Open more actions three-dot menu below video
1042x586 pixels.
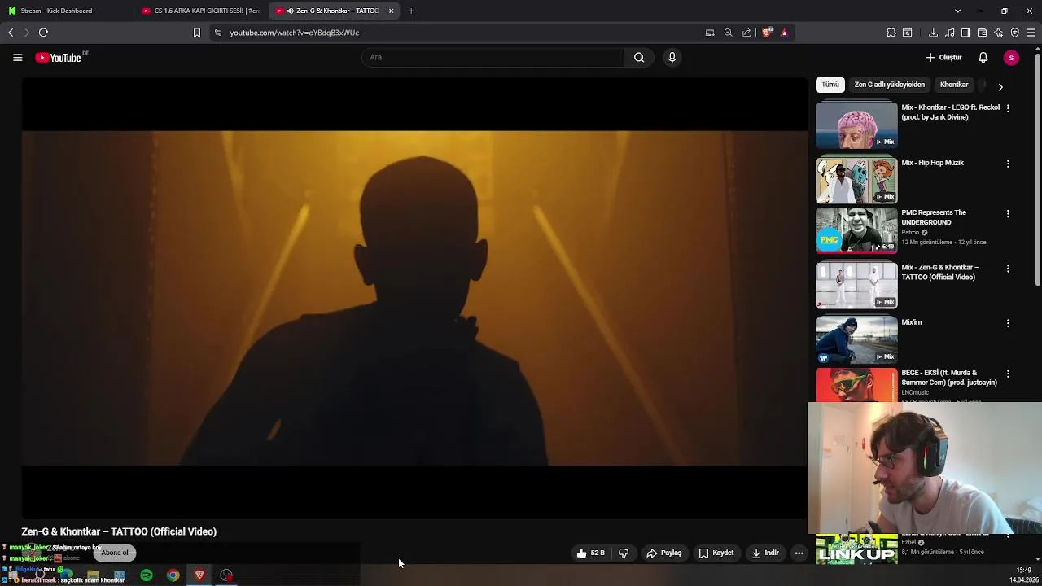click(799, 553)
